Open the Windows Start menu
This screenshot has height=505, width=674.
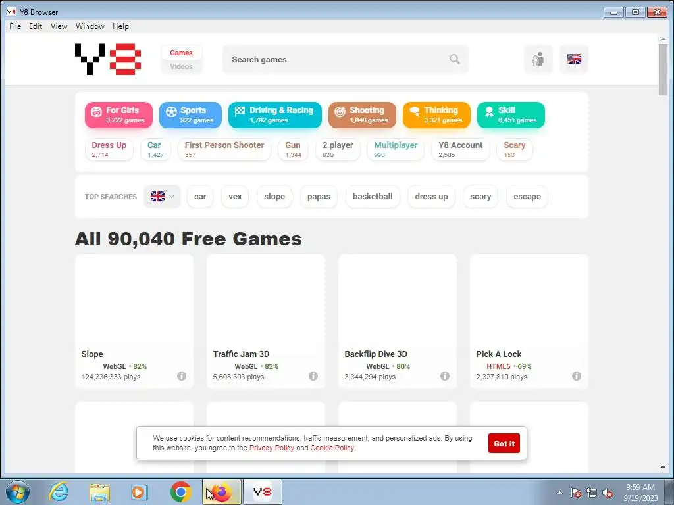coord(18,492)
